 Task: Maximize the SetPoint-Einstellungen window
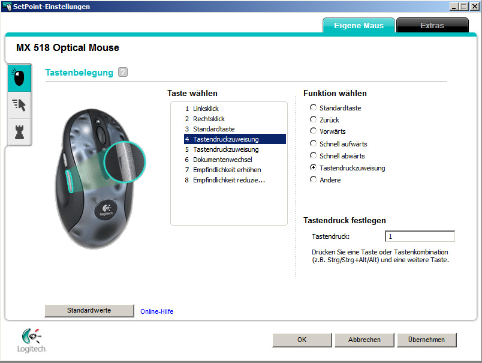464,7
